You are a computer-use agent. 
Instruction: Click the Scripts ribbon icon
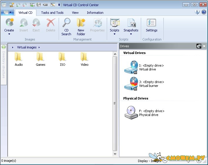pyautogui.click(x=115, y=23)
